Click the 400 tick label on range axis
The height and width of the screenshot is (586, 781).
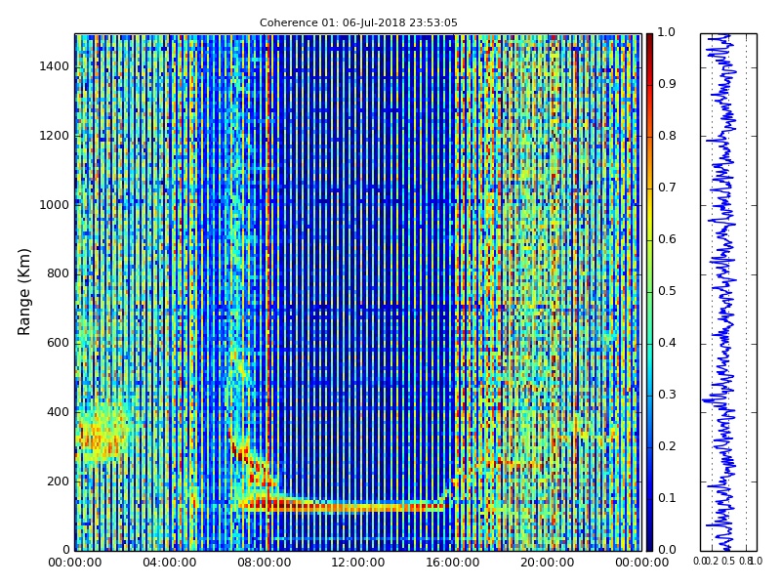[58, 412]
